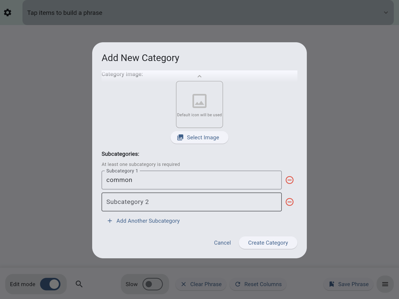The image size is (399, 299).
Task: Click the default image placeholder icon
Action: point(199,101)
